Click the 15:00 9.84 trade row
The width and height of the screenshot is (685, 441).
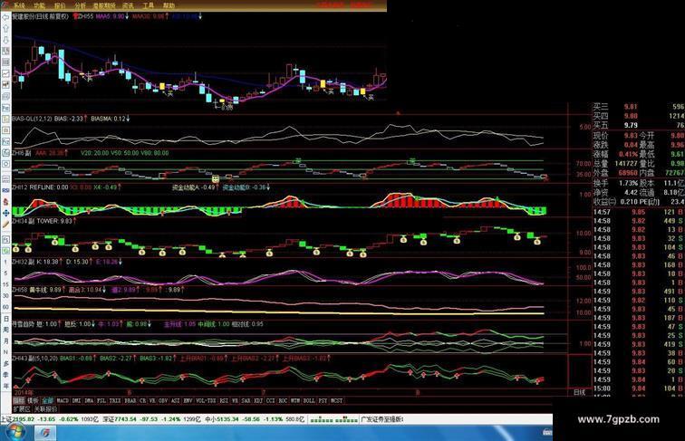coord(639,388)
